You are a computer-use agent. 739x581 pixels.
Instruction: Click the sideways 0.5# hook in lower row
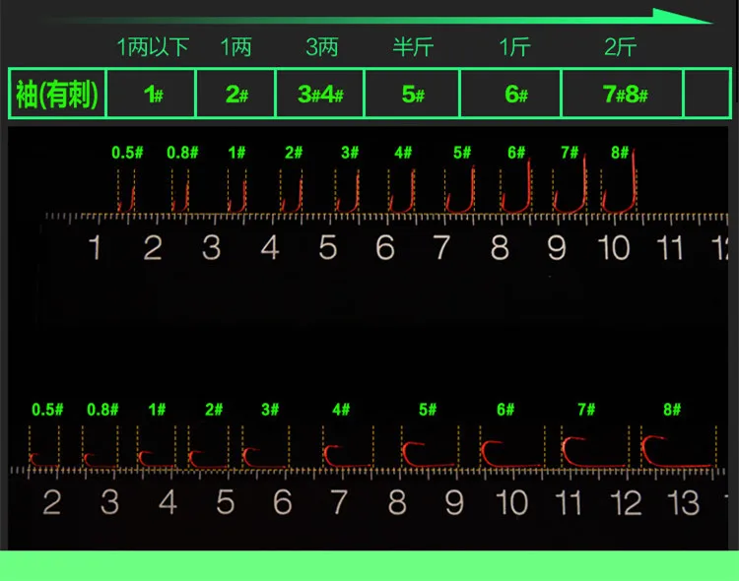(43, 458)
